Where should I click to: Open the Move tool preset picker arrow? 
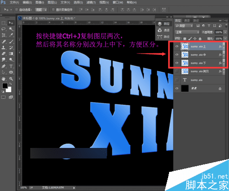click(11, 10)
